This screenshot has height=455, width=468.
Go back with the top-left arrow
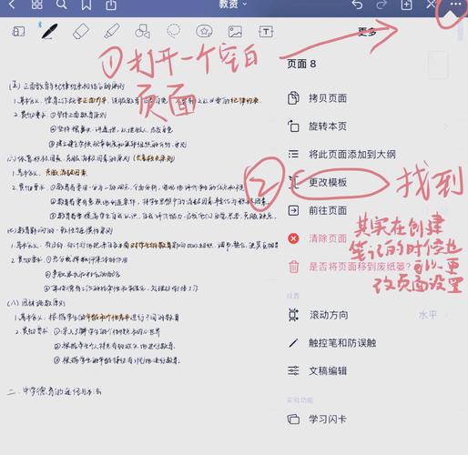[x=12, y=5]
